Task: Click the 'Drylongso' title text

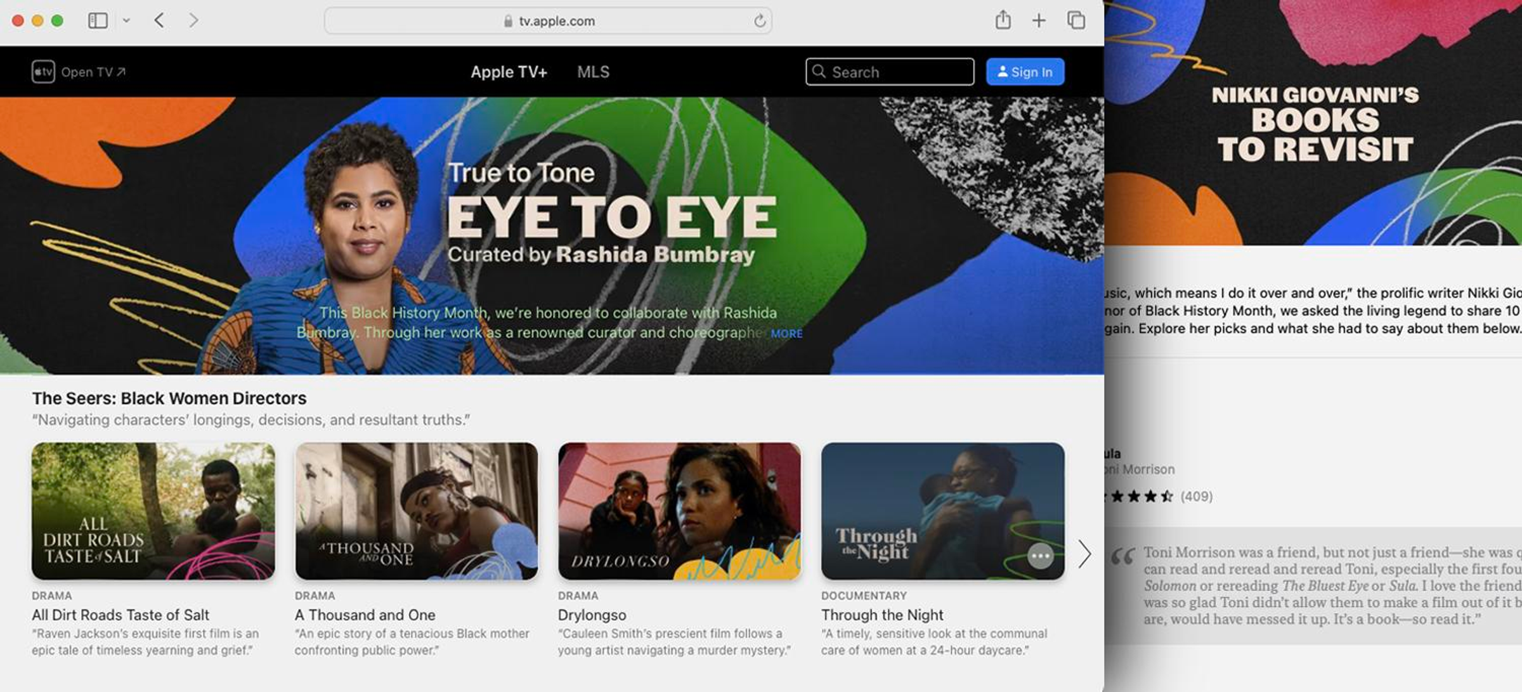Action: point(592,615)
